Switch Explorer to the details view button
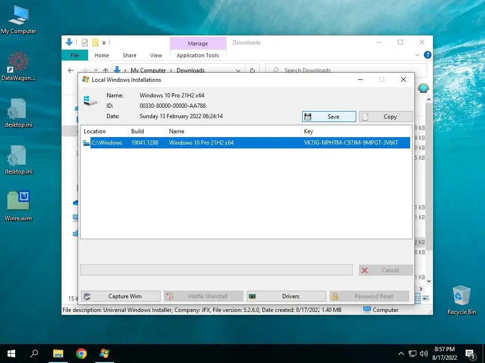Screen dimensions: 485x363 (x=418, y=298)
